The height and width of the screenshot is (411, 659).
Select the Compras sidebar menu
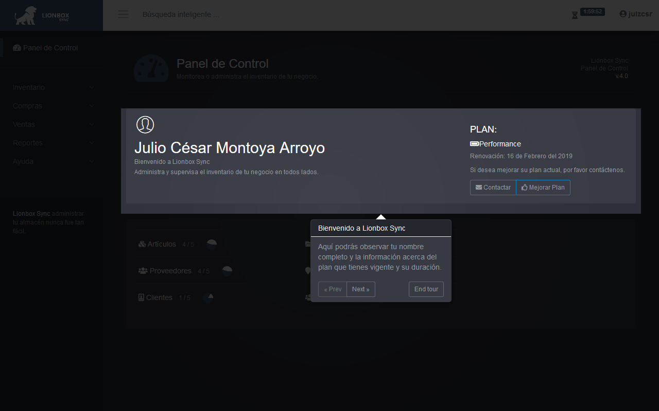(x=51, y=106)
